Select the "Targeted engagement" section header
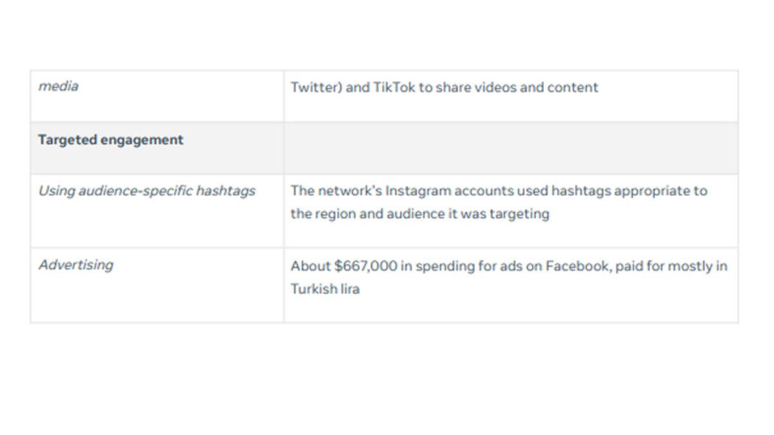Viewport: 774px width, 435px height. tap(110, 140)
